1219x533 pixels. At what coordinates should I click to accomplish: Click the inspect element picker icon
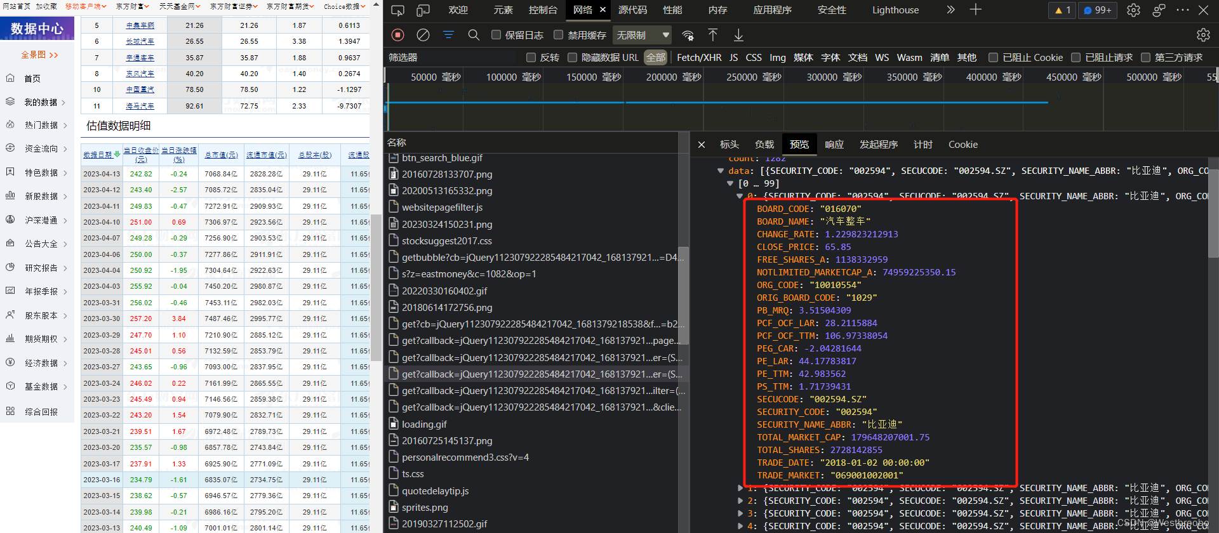(x=397, y=10)
